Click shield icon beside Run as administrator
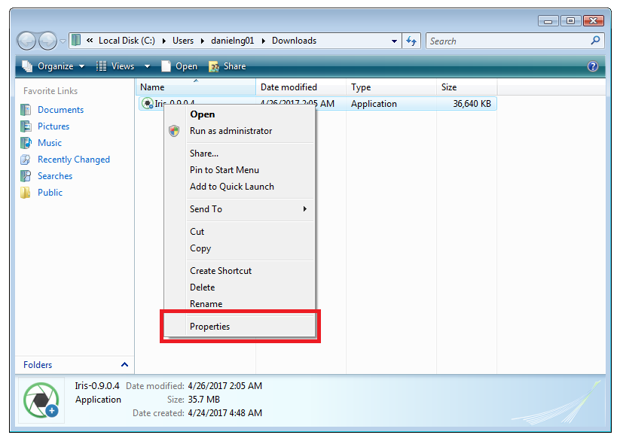This screenshot has height=441, width=620. [x=174, y=131]
